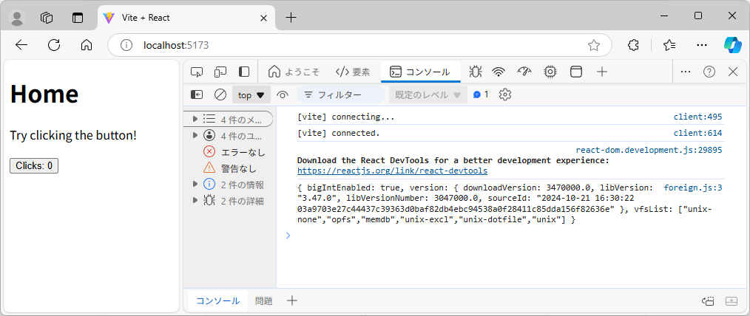The image size is (750, 316).
Task: Open the workspaces icon
Action: pos(47,18)
